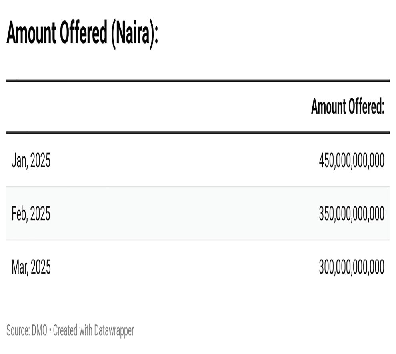The width and height of the screenshot is (396, 354).
Task: Click the "Source: DMO" attribution text
Action: (x=26, y=331)
